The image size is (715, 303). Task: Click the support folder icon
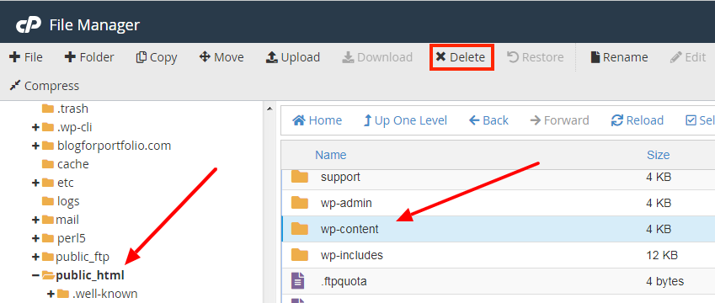[x=300, y=177]
